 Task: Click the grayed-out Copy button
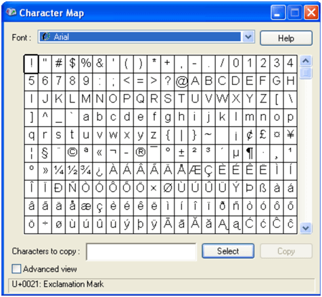pyautogui.click(x=286, y=251)
